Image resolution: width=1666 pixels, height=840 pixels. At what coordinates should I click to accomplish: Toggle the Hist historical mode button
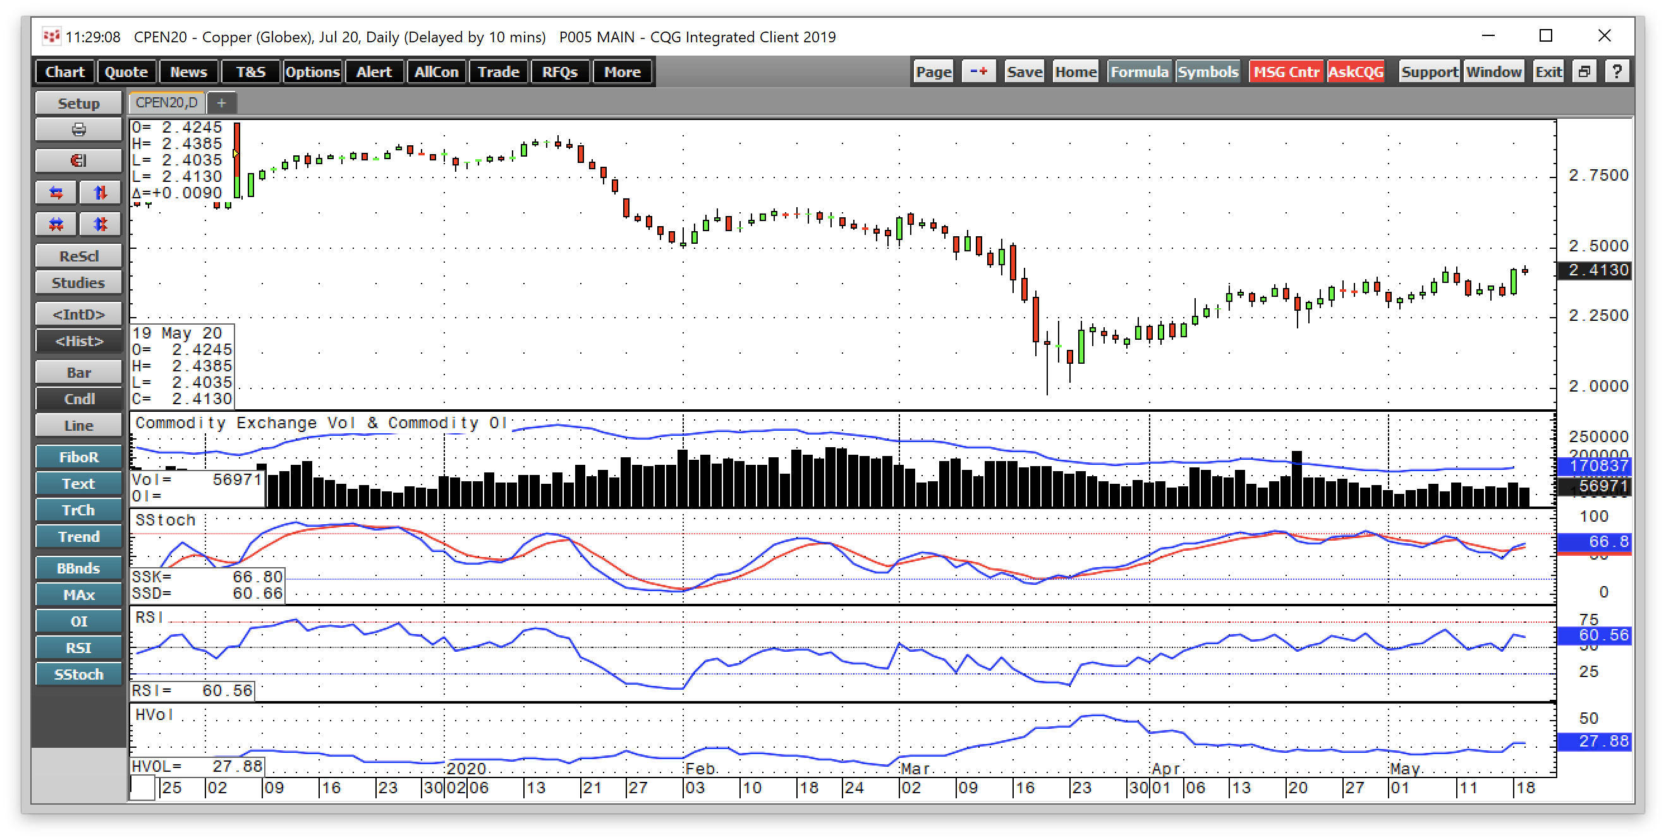tap(78, 341)
